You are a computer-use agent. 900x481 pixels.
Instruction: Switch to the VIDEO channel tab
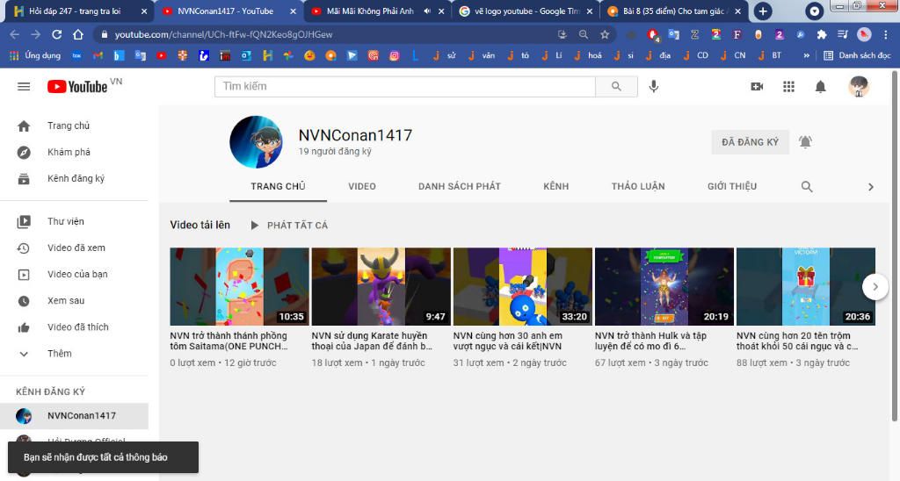click(x=361, y=186)
